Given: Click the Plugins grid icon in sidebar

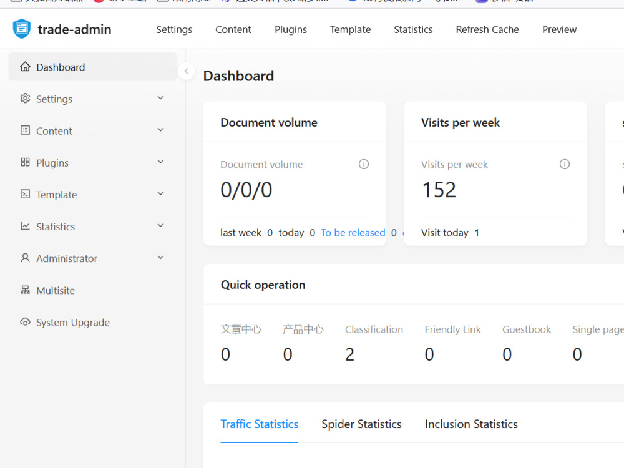Looking at the screenshot, I should coord(25,162).
